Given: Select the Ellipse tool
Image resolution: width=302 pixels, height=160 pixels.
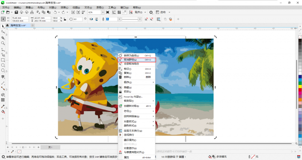Looking at the screenshot, I should [3, 65].
